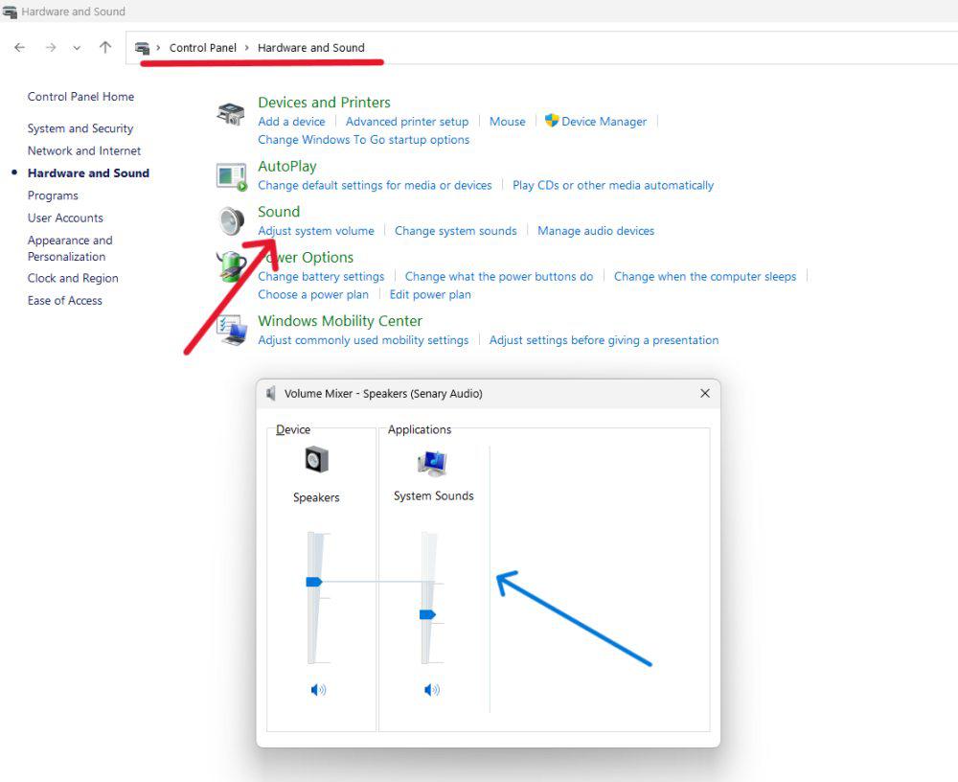Image resolution: width=958 pixels, height=782 pixels.
Task: Open recent locations dropdown chevron
Action: coord(77,48)
